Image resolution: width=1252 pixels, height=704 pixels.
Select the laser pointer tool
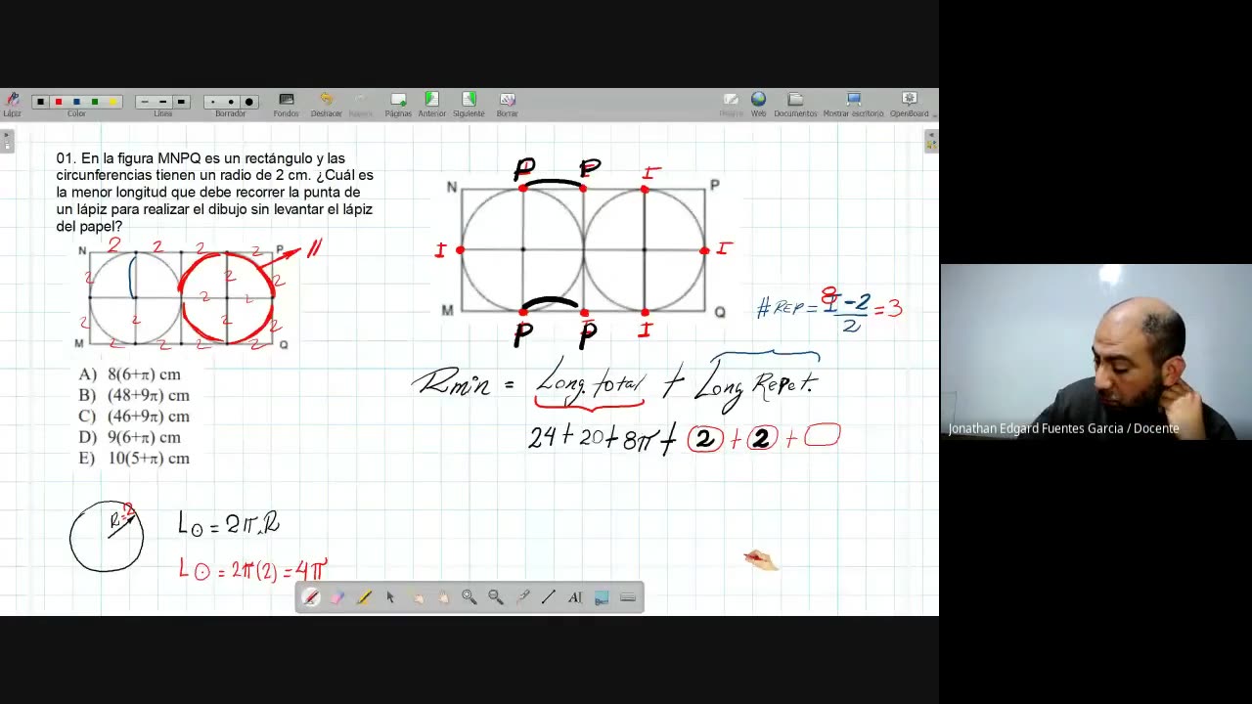(x=522, y=597)
